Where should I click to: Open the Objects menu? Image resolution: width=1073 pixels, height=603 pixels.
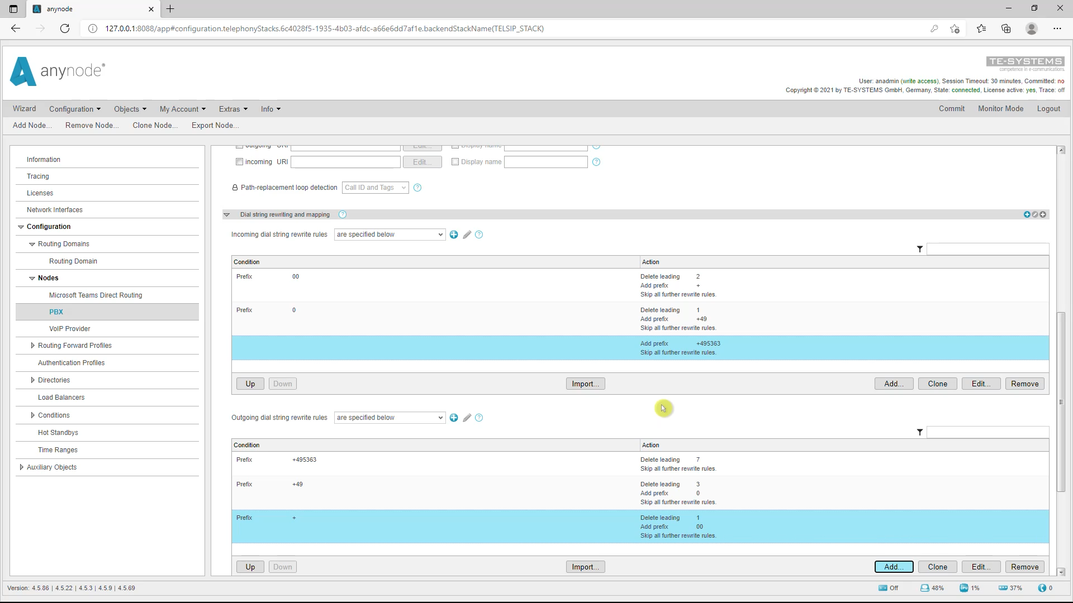[130, 109]
